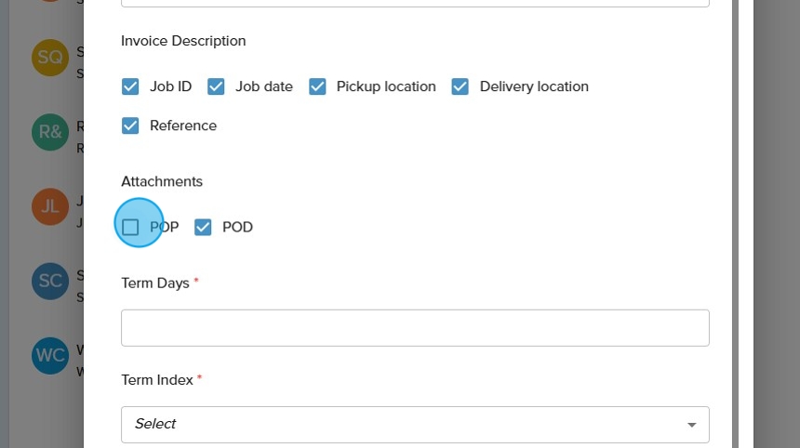Uncheck the Job ID checkbox

(130, 86)
